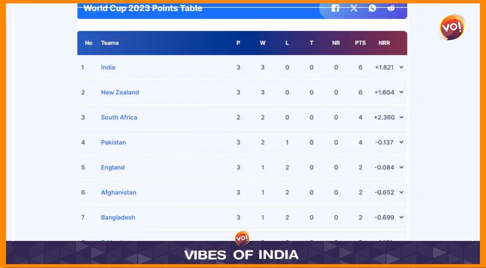The image size is (486, 268).
Task: Click the VO! logo top right
Action: point(452,27)
